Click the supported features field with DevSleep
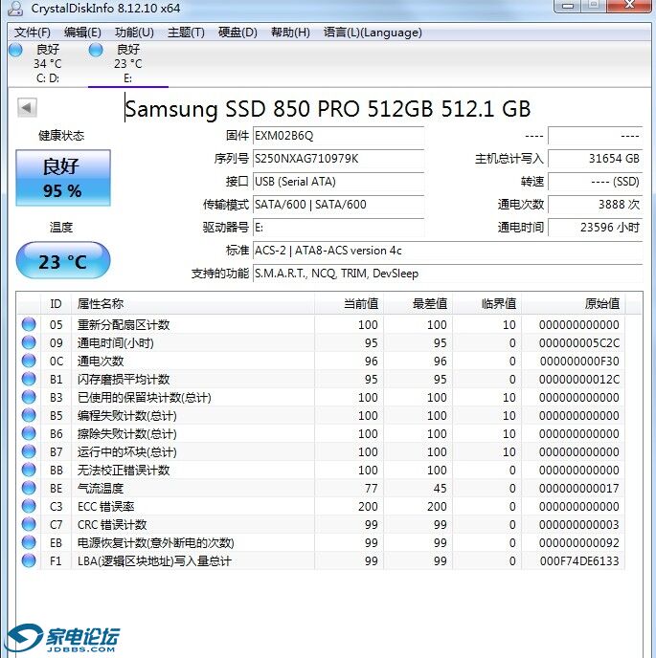The height and width of the screenshot is (658, 656). pos(448,274)
